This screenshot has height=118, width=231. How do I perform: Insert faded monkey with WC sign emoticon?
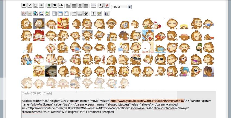(75, 83)
